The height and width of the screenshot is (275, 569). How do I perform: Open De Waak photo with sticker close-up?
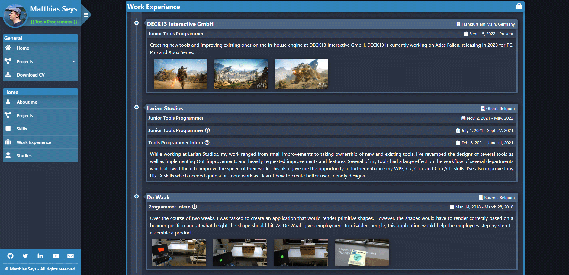point(362,252)
